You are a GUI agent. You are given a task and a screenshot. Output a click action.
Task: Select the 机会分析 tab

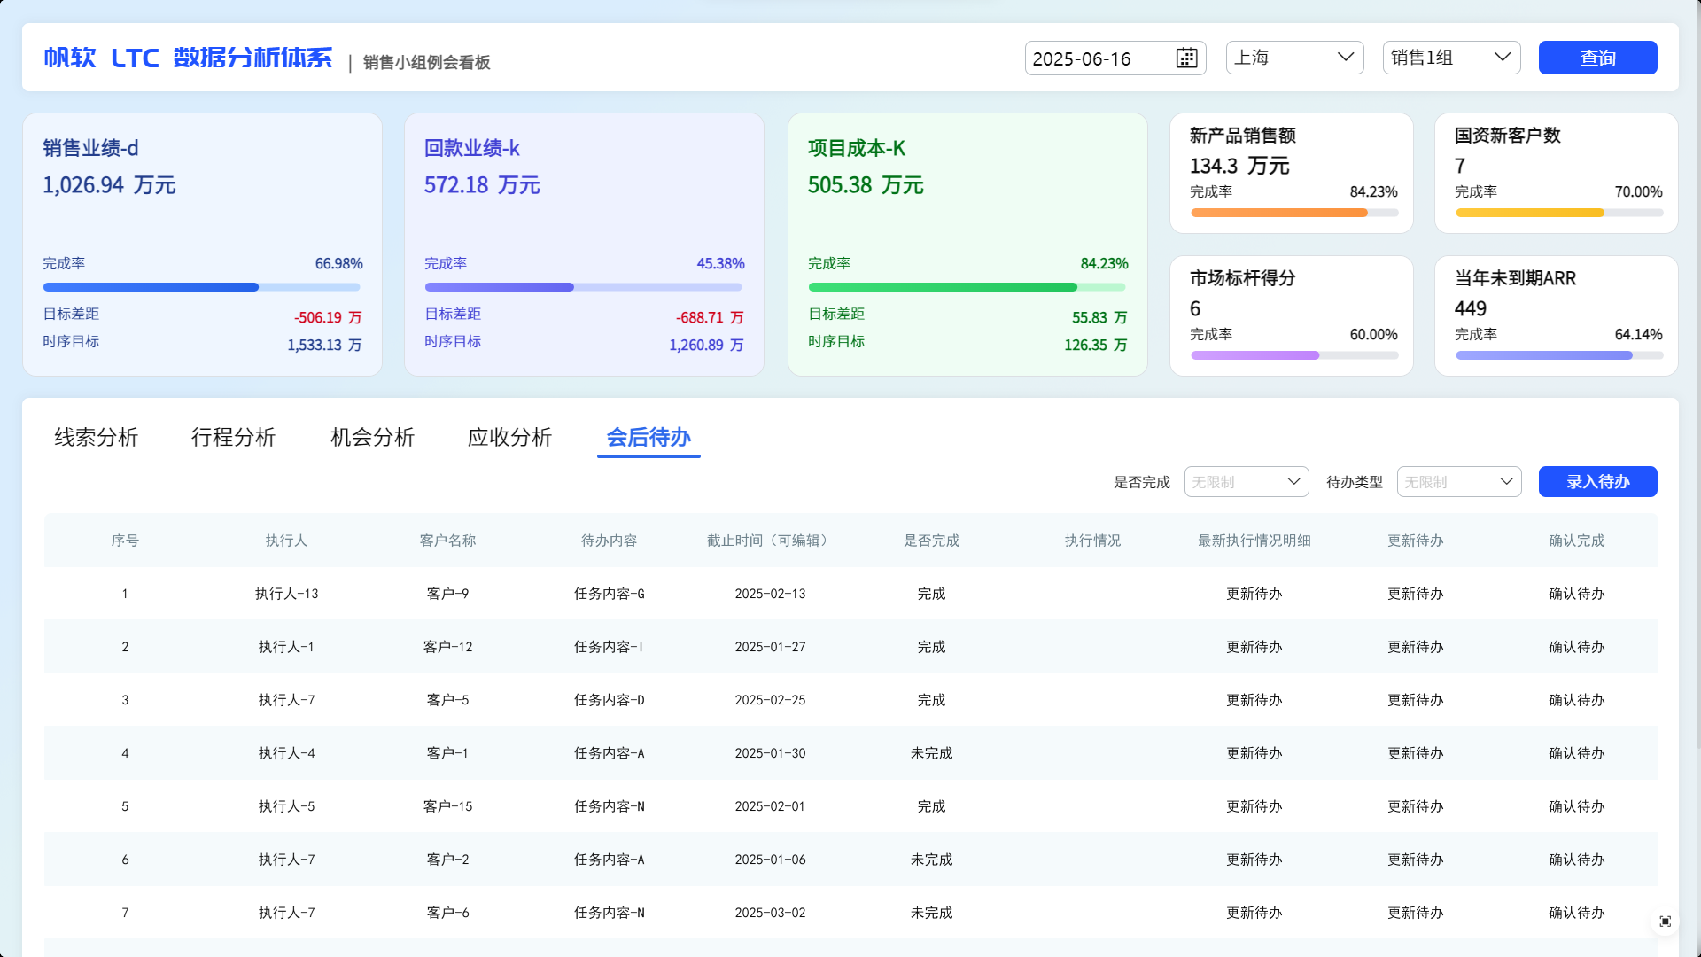click(x=372, y=438)
